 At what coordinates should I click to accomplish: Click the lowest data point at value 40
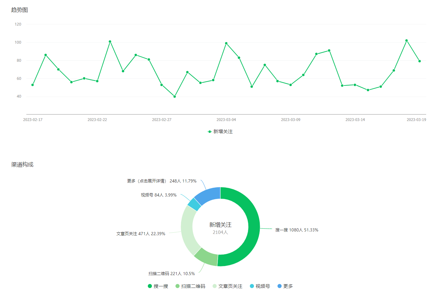pos(174,97)
